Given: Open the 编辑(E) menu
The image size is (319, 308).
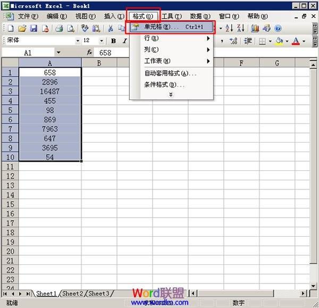Looking at the screenshot, I should pos(57,16).
